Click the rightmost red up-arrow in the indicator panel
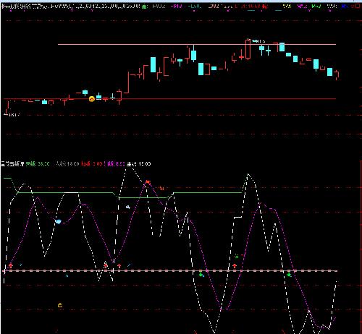The width and height of the screenshot is (362, 334). [235, 266]
